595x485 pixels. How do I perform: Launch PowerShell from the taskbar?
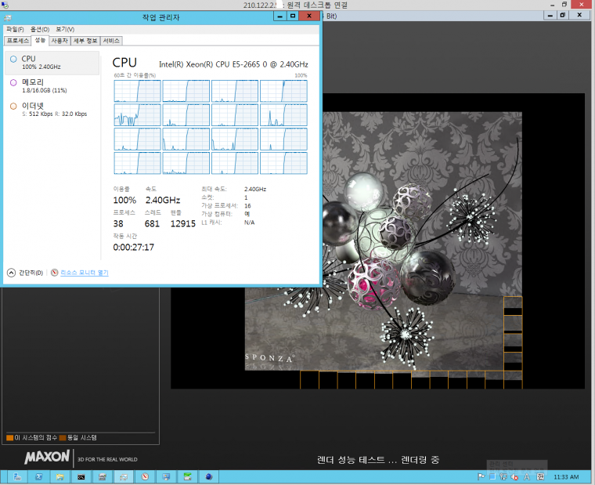38,476
